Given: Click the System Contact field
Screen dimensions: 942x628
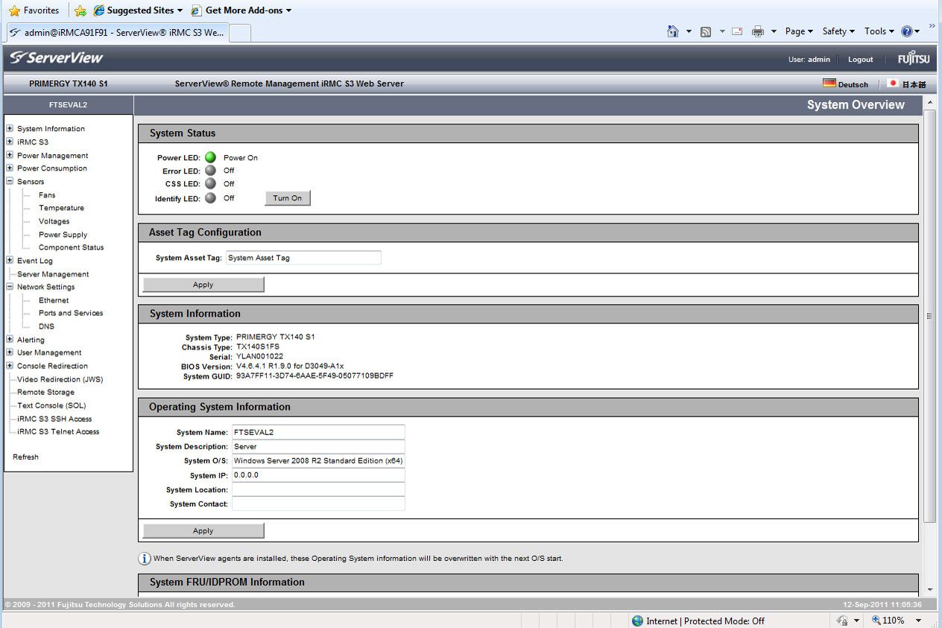Looking at the screenshot, I should click(x=318, y=504).
